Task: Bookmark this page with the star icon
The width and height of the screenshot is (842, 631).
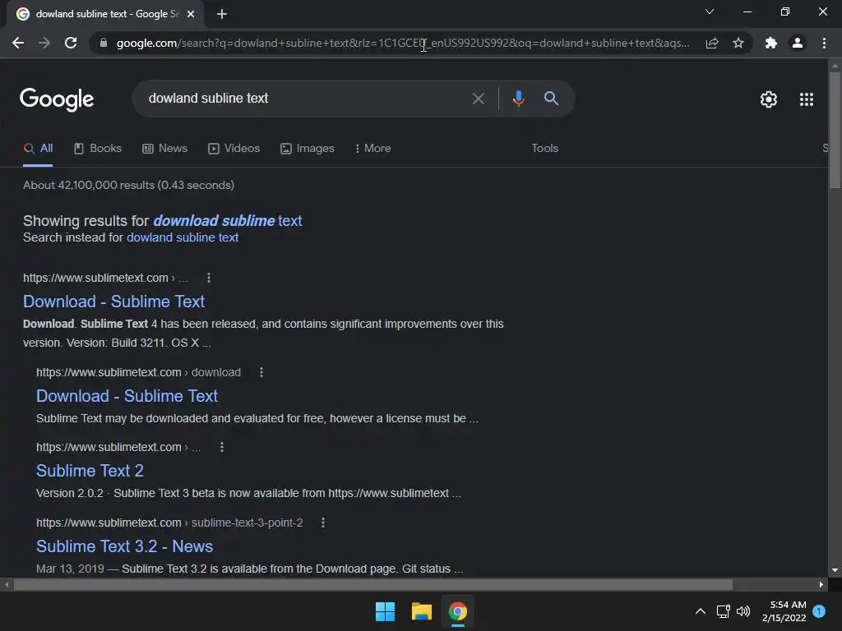Action: 738,43
